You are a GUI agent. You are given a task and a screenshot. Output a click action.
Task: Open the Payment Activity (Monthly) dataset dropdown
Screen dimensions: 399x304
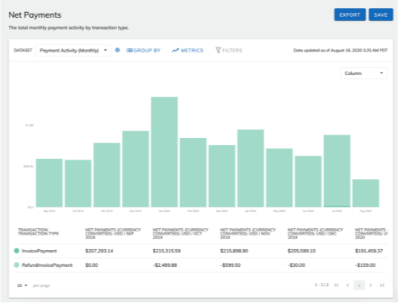click(73, 50)
